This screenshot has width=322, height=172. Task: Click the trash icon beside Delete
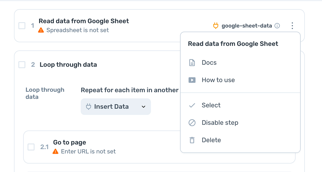tap(192, 140)
